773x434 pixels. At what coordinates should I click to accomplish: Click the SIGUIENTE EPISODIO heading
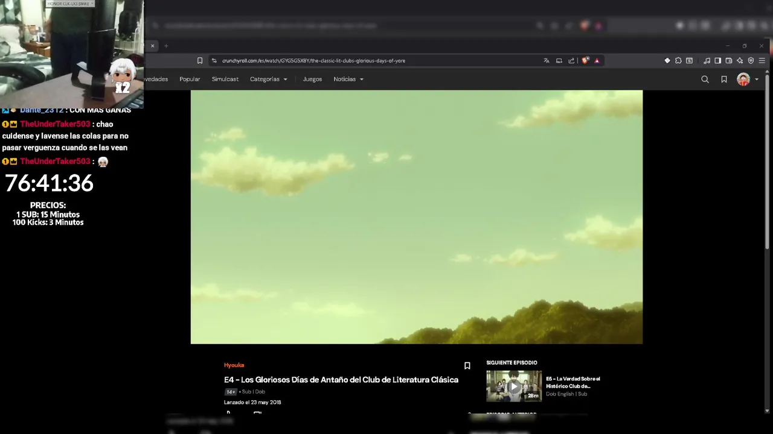click(512, 363)
